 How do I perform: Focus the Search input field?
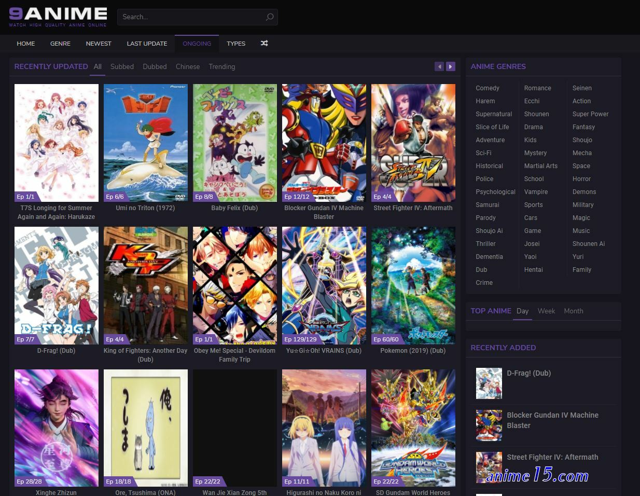point(197,17)
